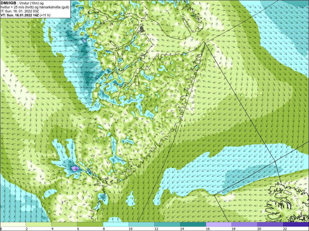
Task: Pick the 12–14 m/s teal swatch
Action: click(x=167, y=224)
